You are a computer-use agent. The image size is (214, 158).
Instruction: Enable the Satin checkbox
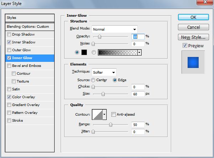point(9,89)
